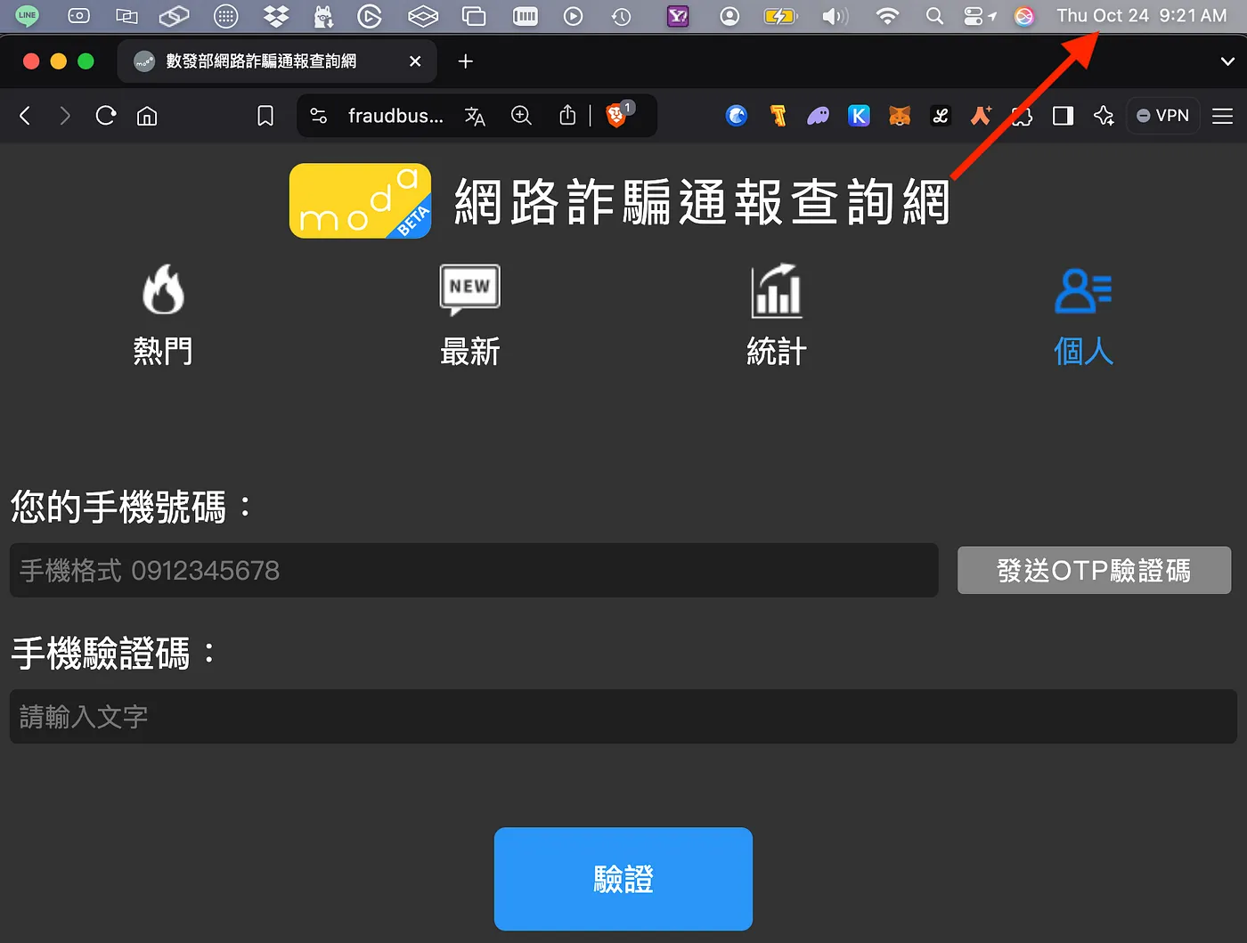Viewport: 1247px width, 943px height.
Task: Toggle the browser sidebar panel
Action: [x=1063, y=116]
